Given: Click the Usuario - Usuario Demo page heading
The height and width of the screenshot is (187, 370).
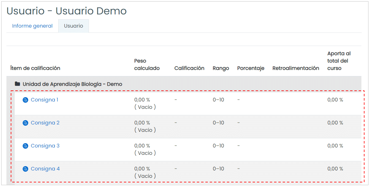Looking at the screenshot, I should pos(67,11).
